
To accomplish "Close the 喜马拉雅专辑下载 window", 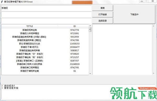I will point(153,1).
